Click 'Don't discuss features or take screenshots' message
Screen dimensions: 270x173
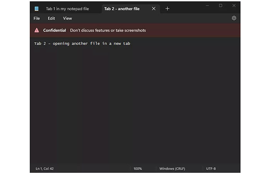tap(108, 30)
